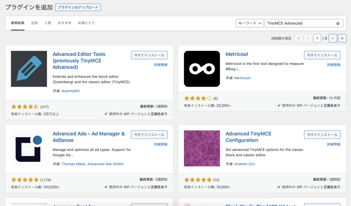Image resolution: width=351 pixels, height=206 pixels.
Task: Install Advanced Ads plugin now
Action: [149, 135]
